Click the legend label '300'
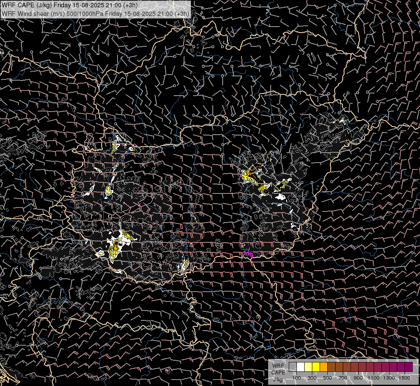The width and height of the screenshot is (420, 386). coord(312,378)
